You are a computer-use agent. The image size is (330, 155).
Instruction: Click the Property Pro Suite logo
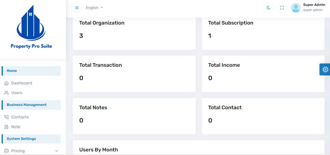[31, 27]
